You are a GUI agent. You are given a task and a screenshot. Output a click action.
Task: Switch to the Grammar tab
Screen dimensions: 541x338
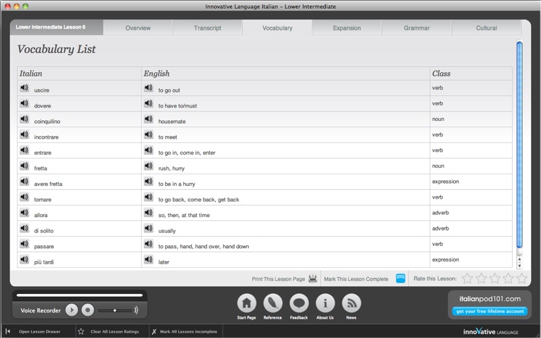(x=417, y=28)
